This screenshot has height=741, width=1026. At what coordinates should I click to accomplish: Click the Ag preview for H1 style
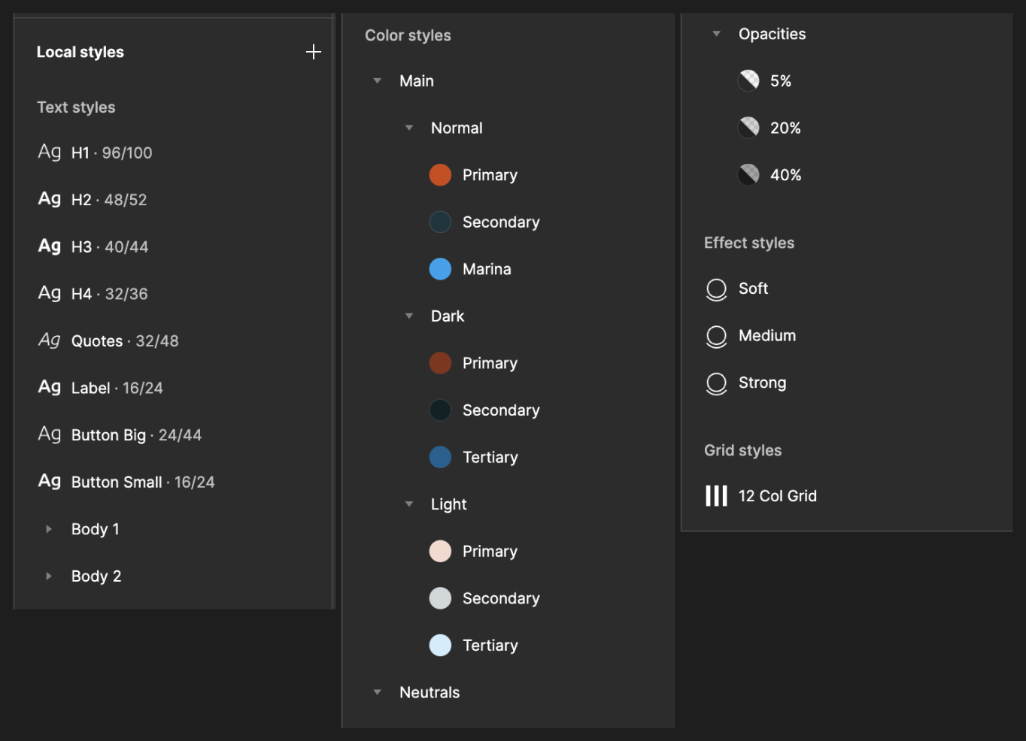[50, 153]
